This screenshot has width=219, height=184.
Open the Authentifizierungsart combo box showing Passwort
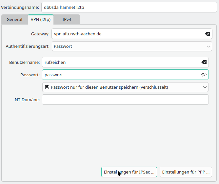click(129, 46)
